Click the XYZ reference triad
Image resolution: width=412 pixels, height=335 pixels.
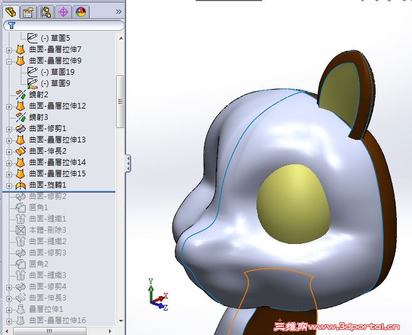159,295
